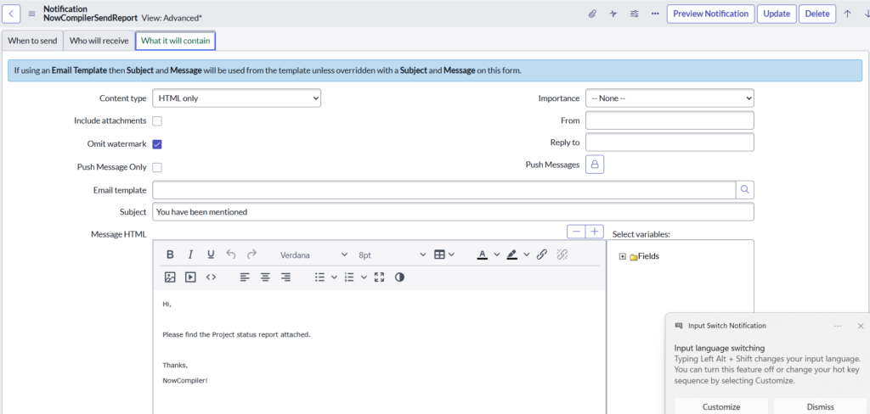Click the From input field
The width and height of the screenshot is (870, 414).
pyautogui.click(x=669, y=120)
